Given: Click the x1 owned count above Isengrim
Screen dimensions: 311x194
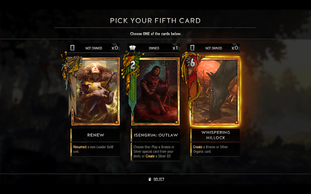Looking at the screenshot, I should tap(175, 48).
